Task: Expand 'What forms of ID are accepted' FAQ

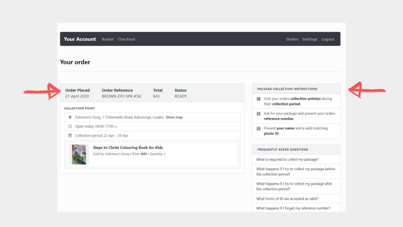Action: (296, 199)
